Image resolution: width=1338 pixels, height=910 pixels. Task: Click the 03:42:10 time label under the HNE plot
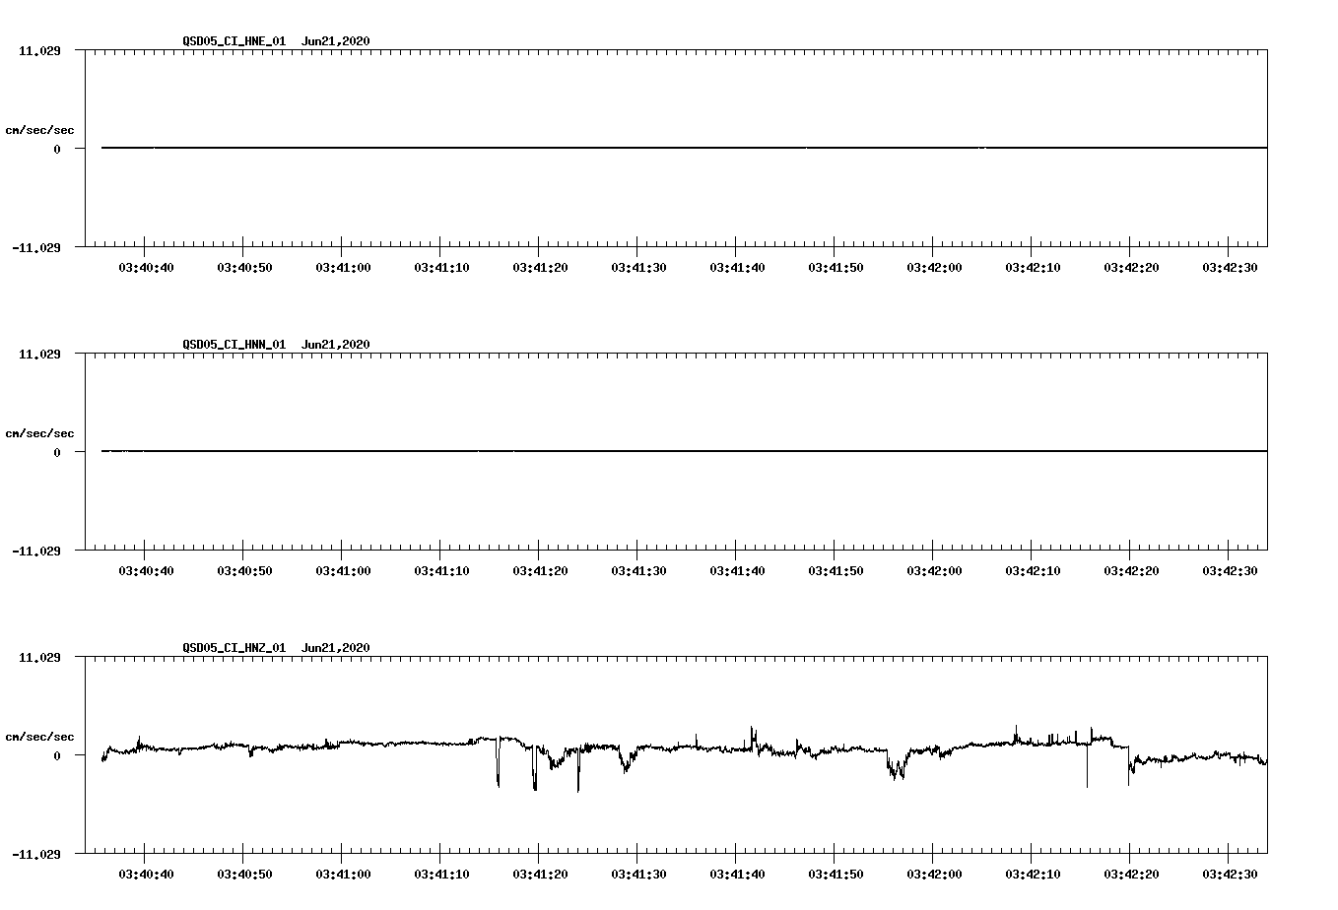[1033, 268]
